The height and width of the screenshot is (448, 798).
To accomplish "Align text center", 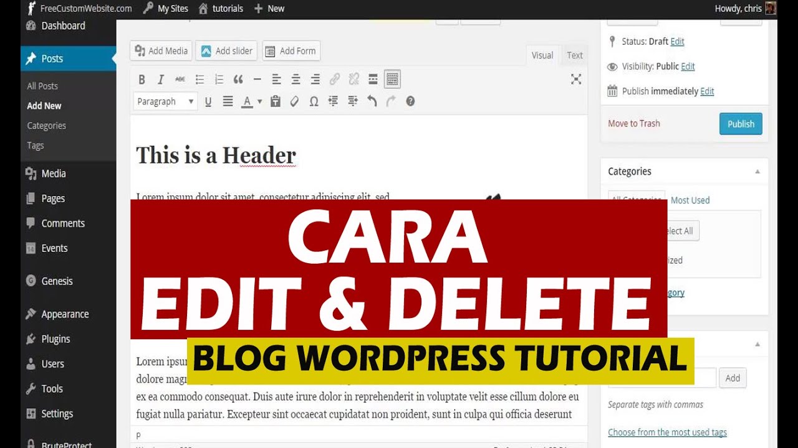I will point(296,79).
